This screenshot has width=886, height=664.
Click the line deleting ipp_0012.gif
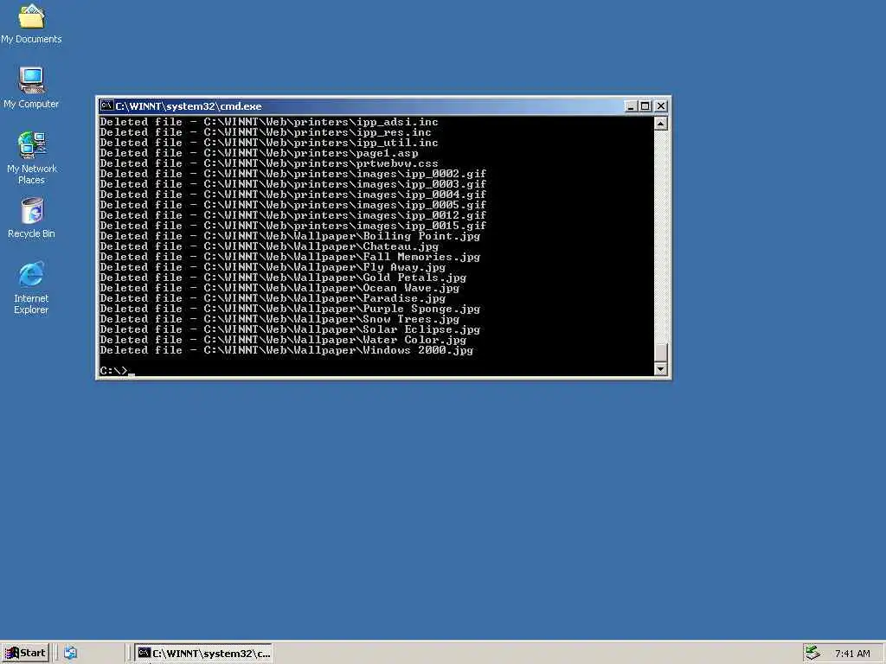tap(293, 215)
